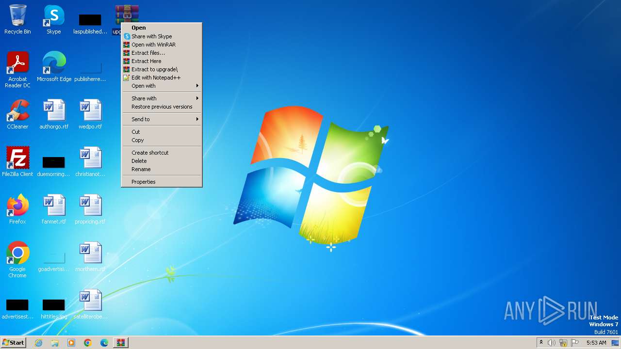Select authorgo.rtf document
Screen dimensions: 621x349
point(54,114)
